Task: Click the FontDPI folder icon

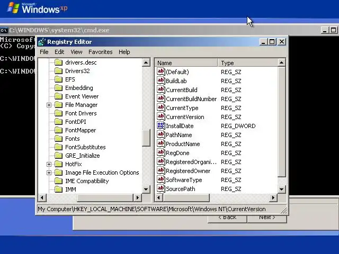Action: [x=58, y=122]
